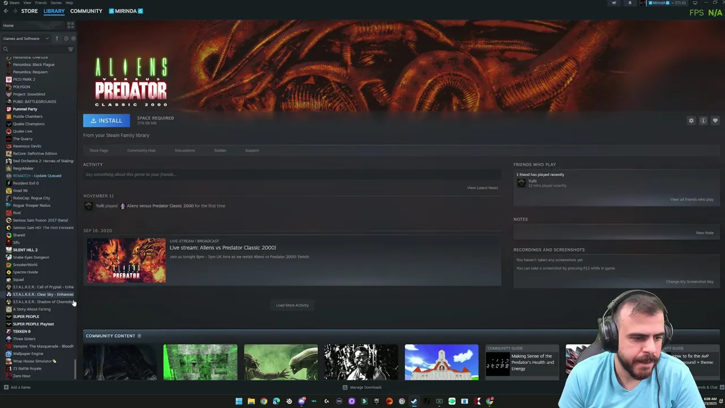Sort the library with the up arrow icon
Viewport: 725px width, 408px height.
[57, 39]
